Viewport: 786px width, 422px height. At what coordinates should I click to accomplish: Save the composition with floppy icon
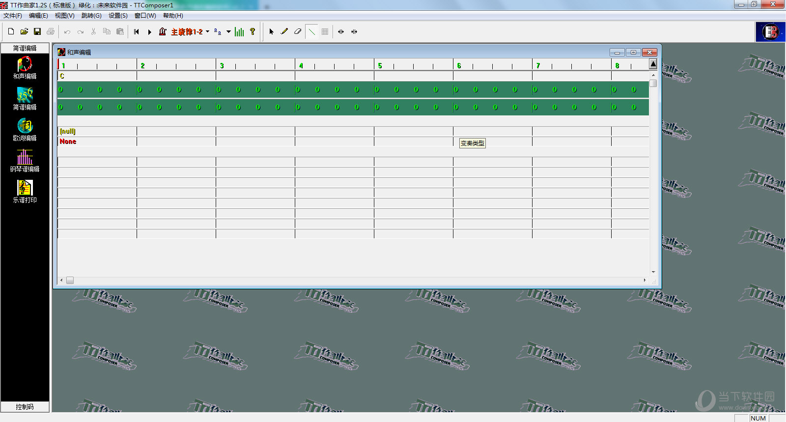pos(37,31)
